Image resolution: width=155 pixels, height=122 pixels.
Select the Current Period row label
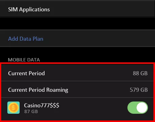26,73
